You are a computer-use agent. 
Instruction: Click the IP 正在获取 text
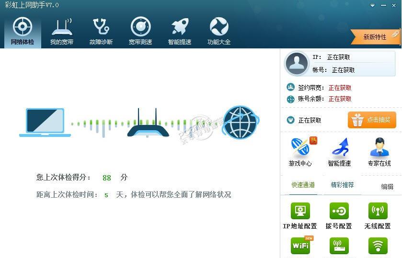[x=338, y=57]
